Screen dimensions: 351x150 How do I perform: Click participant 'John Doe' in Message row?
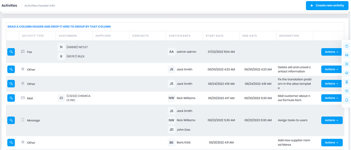click(x=184, y=129)
